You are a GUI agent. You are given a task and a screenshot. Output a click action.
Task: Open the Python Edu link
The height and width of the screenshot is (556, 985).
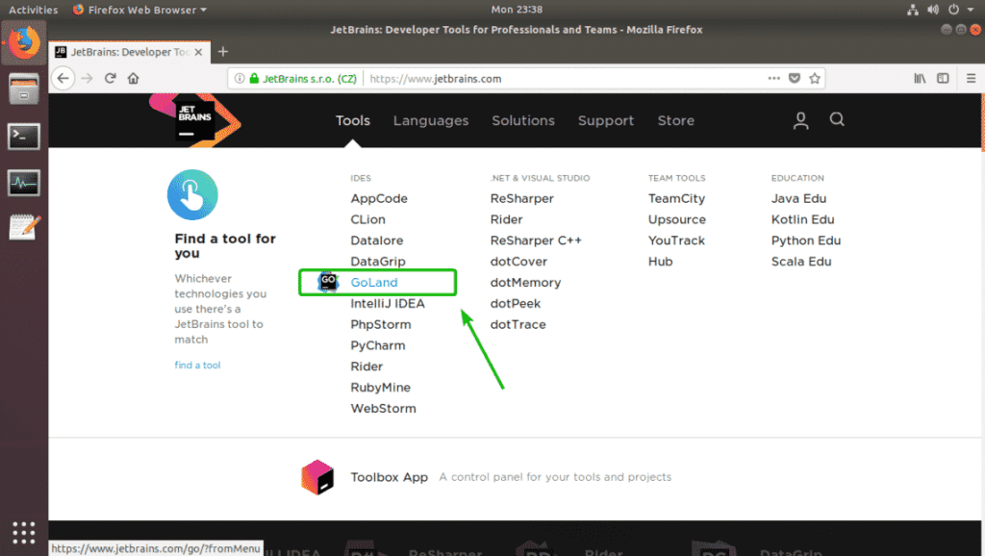(805, 240)
